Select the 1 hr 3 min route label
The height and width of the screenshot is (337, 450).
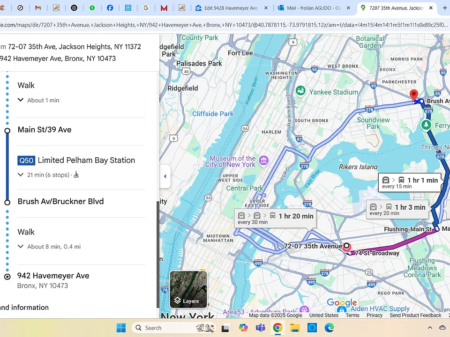pos(397,210)
